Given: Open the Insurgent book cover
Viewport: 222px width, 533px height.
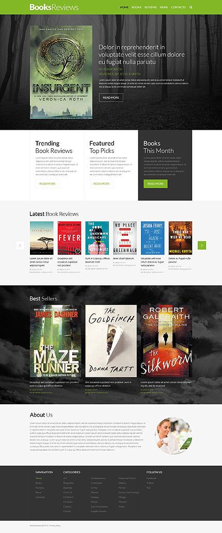Looking at the screenshot, I should [61, 72].
